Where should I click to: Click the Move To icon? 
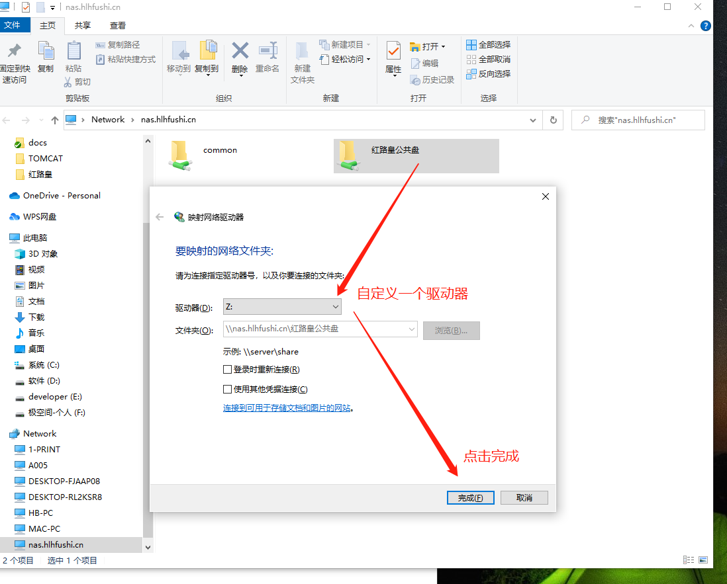[x=179, y=52]
